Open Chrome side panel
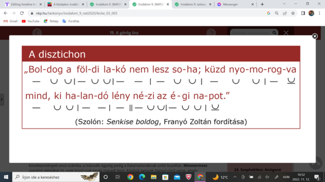325x182 pixels. (303, 13)
